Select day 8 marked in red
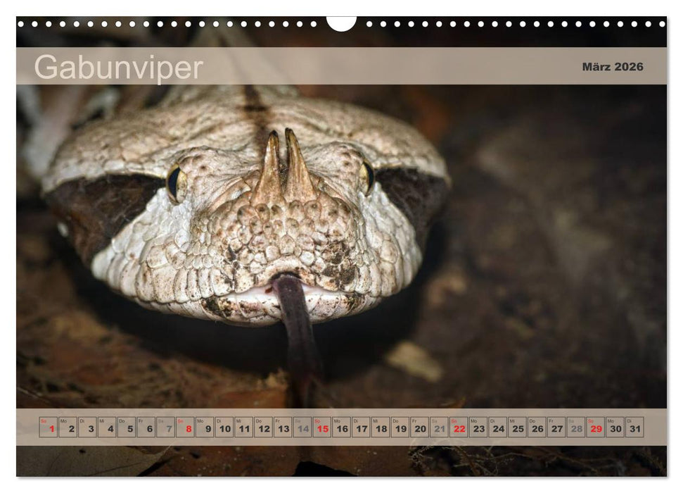 [186, 428]
